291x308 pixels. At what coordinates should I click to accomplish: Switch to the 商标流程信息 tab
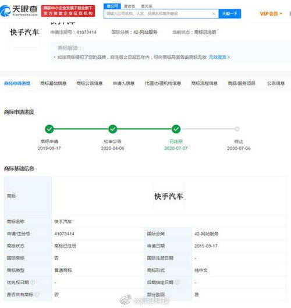[204, 83]
